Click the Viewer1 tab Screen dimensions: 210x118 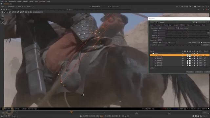pos(7,4)
